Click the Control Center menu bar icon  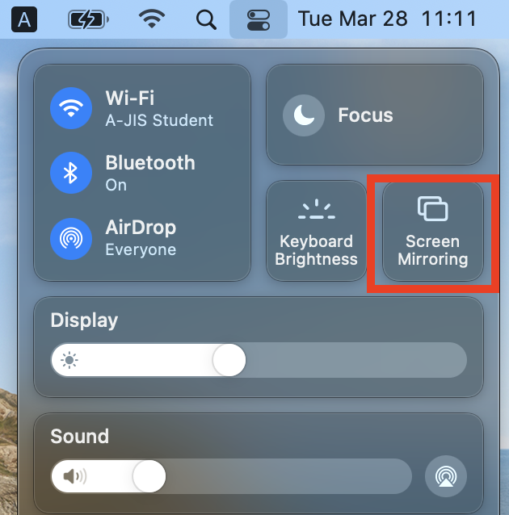point(259,19)
